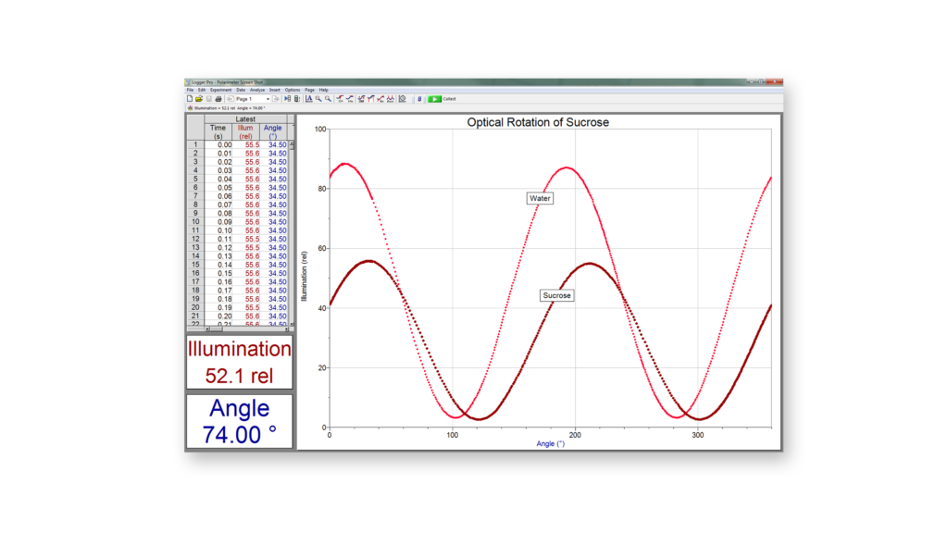Toggle the Tangent tool

pos(350,99)
